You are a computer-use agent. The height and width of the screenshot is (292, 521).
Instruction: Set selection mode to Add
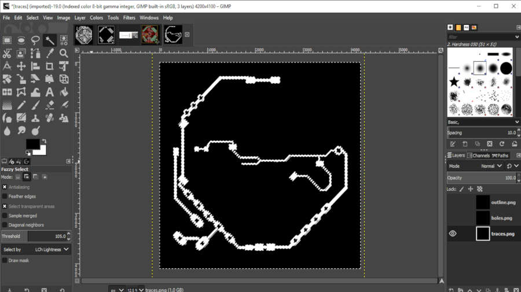click(27, 177)
